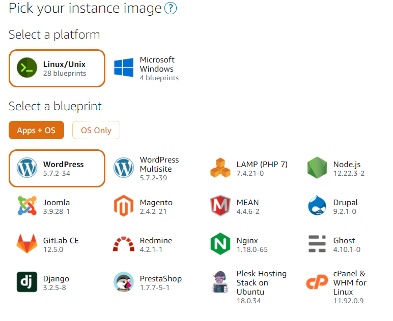Screen dimensions: 393x321
Task: Choose the Node.js hexagon icon
Action: coord(317,168)
